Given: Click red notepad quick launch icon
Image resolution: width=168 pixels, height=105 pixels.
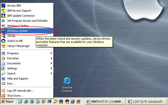Looking at the screenshot, I should pos(67,101).
